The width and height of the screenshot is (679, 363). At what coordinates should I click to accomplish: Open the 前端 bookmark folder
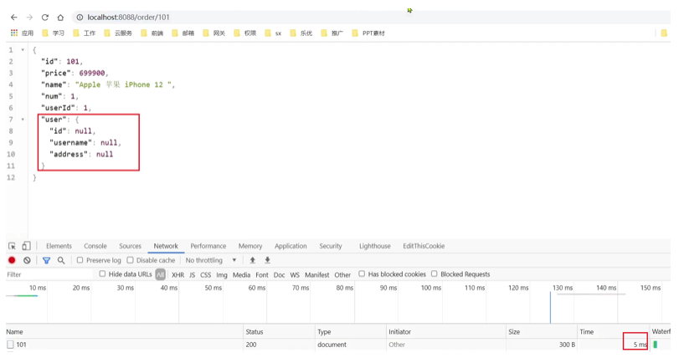coord(152,33)
